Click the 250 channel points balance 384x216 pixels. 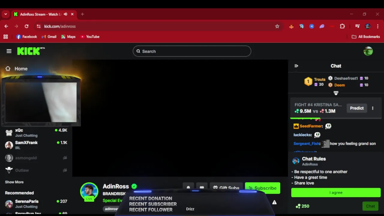[x=302, y=206]
